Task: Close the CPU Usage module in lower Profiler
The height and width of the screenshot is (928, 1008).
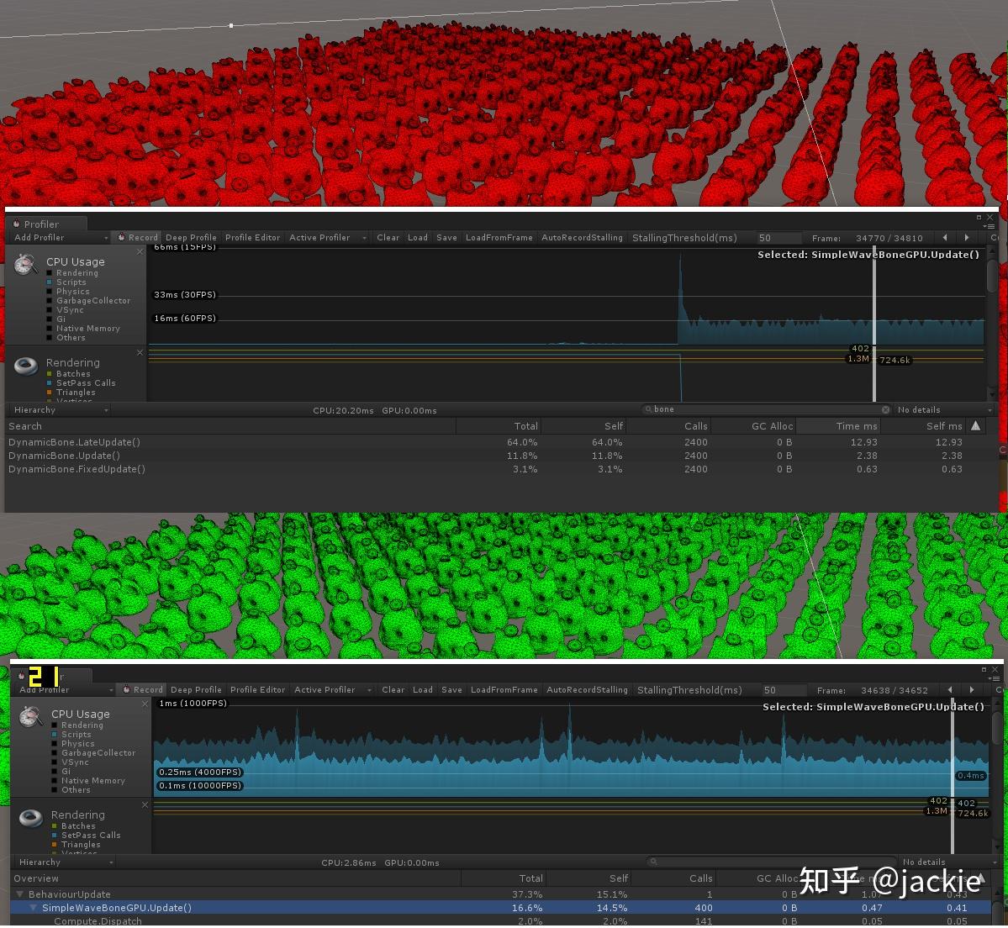Action: click(145, 704)
